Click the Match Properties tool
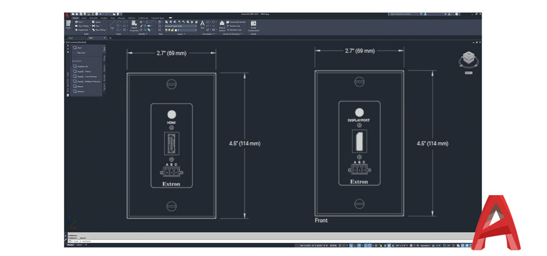 point(134,26)
